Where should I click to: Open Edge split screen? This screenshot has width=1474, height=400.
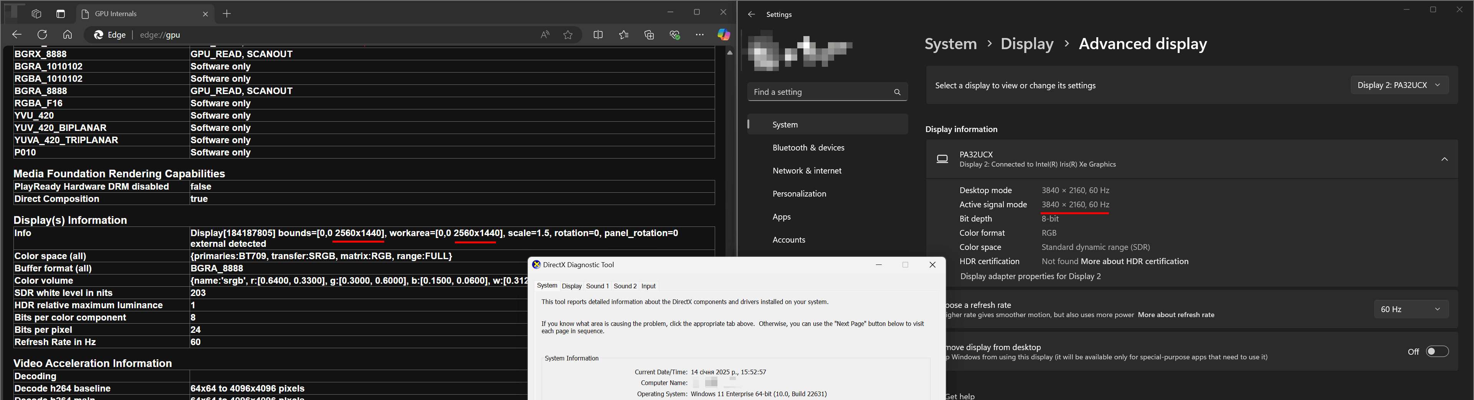click(x=598, y=35)
